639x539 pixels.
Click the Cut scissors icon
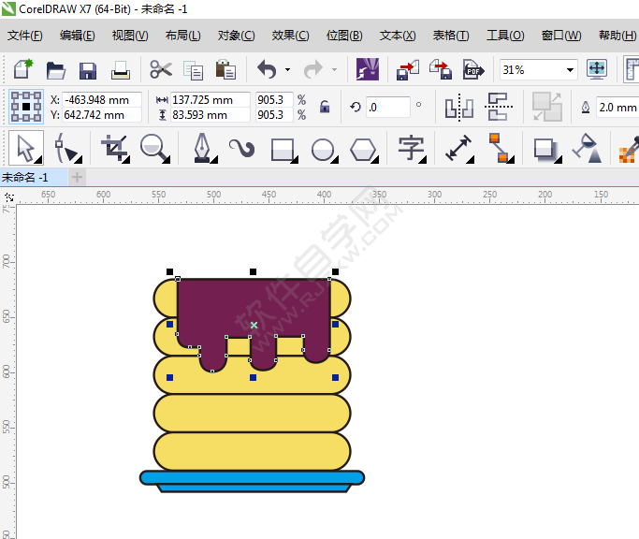161,70
